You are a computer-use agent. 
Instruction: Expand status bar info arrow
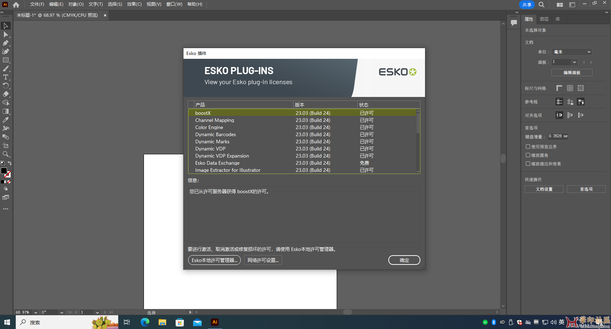click(x=190, y=312)
